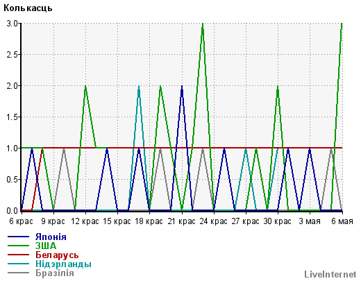Click the Беларусь legend label

click(x=57, y=255)
